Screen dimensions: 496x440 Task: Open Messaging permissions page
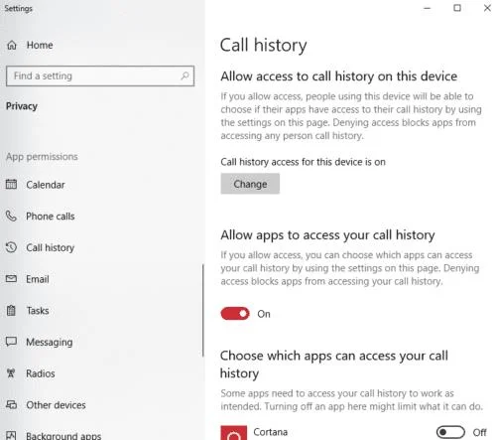[50, 342]
